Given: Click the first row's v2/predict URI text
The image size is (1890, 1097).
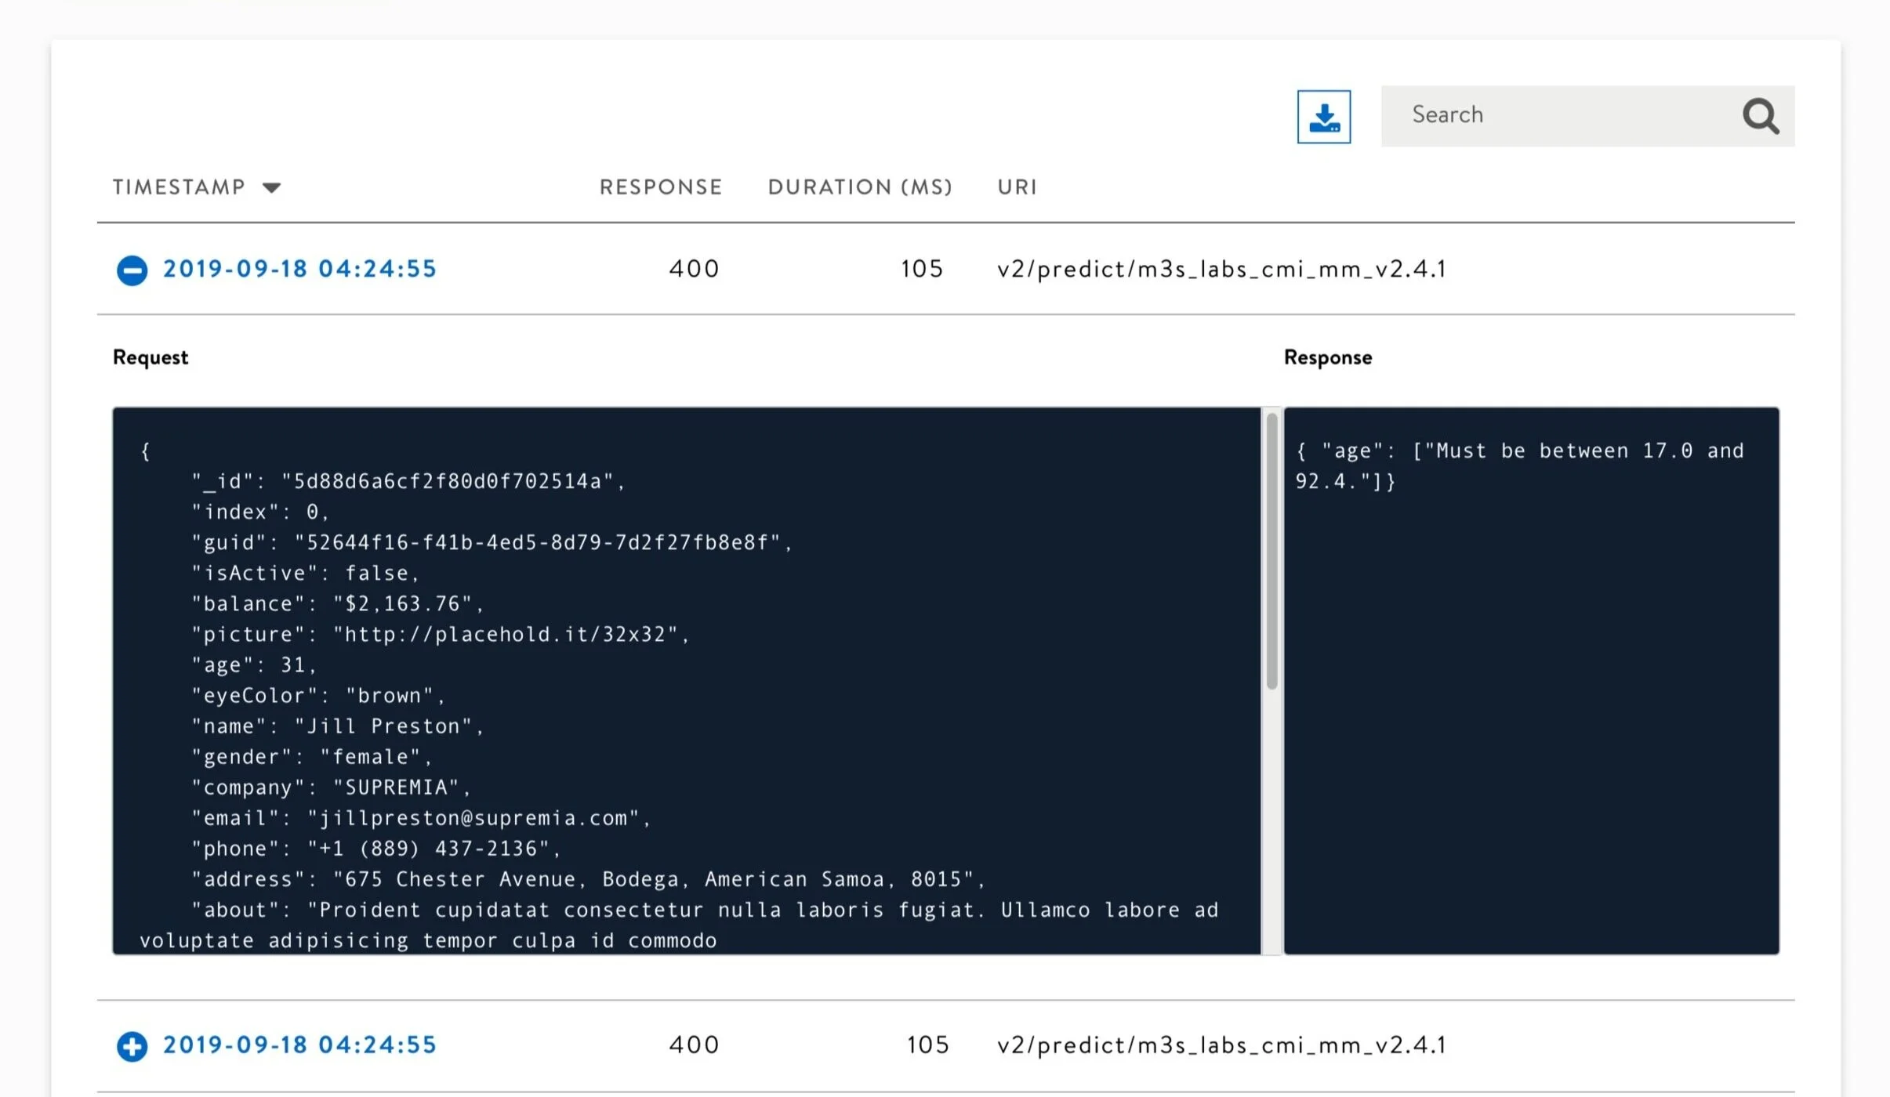Looking at the screenshot, I should [x=1221, y=270].
